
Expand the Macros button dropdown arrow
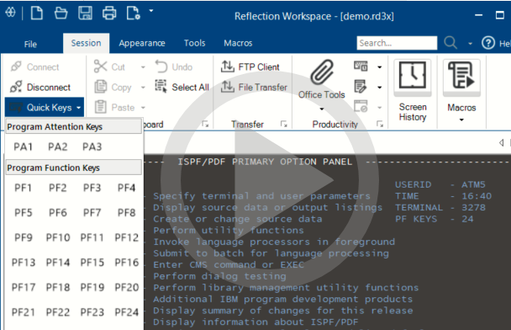click(461, 120)
